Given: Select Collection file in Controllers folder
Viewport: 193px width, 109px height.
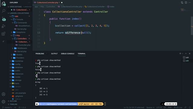Looking at the screenshot, I should click(23, 42).
